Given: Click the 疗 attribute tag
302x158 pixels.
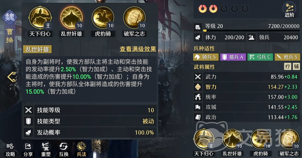Looking at the screenshot, I should (288, 67).
